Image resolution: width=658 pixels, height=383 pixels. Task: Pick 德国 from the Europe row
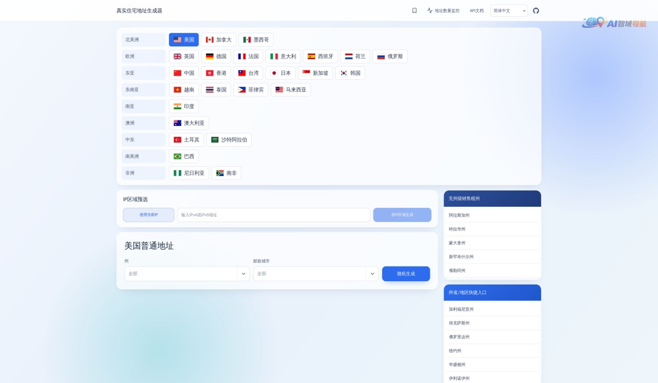(216, 56)
